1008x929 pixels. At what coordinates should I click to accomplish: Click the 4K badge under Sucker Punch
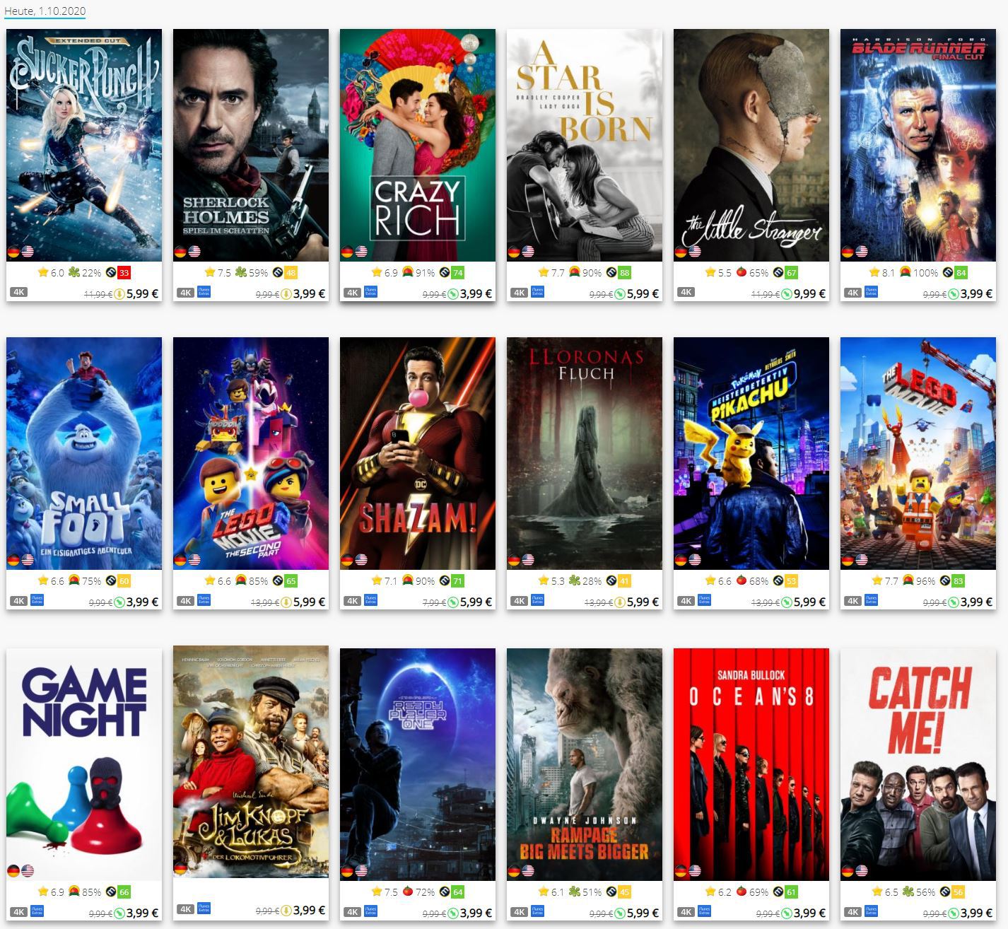(18, 291)
